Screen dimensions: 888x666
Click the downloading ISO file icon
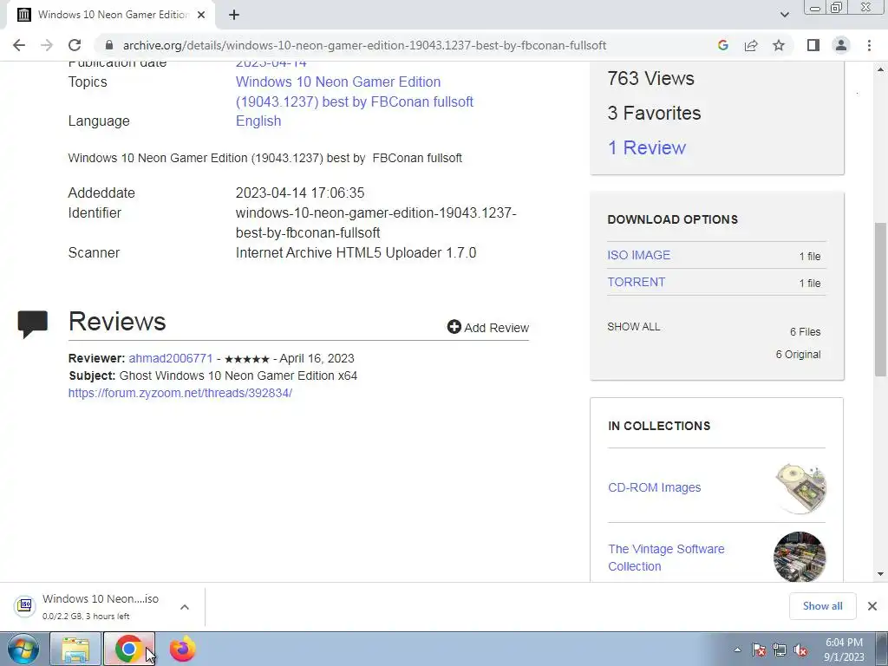[25, 606]
